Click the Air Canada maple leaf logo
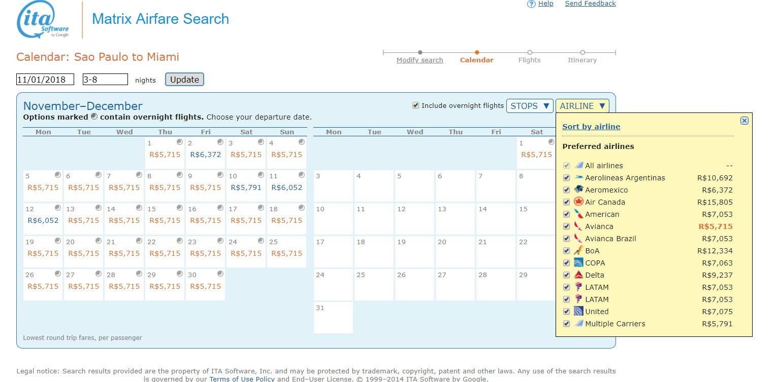777x382 pixels. click(578, 202)
